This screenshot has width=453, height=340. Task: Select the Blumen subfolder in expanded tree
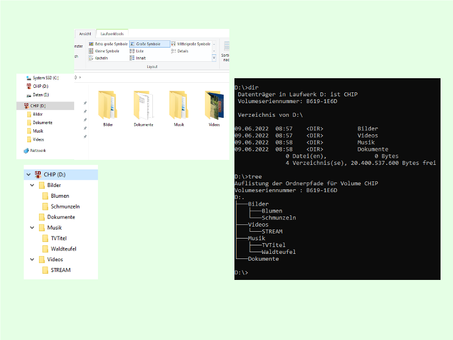pos(55,196)
